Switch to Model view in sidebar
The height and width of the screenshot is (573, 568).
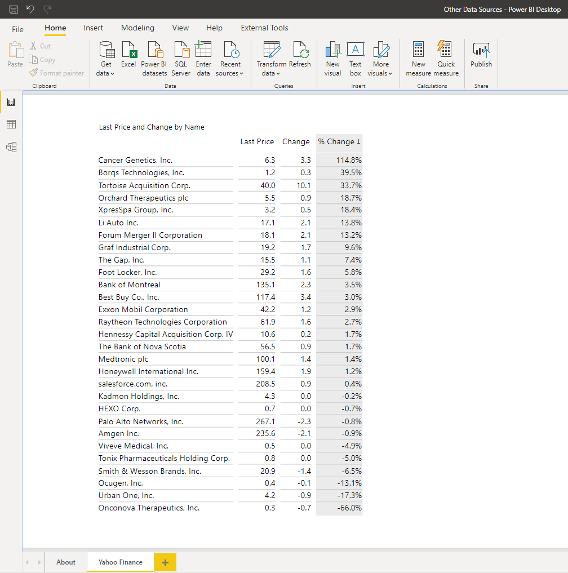[x=11, y=147]
